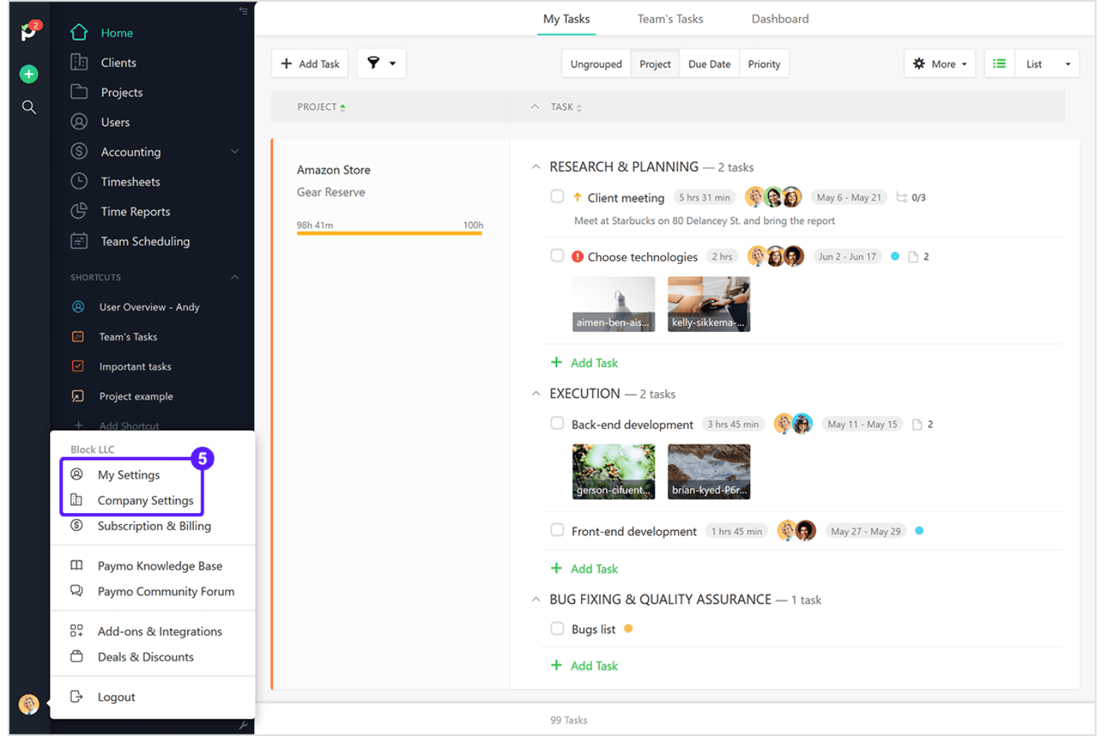Click the orange status dot on Bugs list
1104x736 pixels.
[x=628, y=629]
